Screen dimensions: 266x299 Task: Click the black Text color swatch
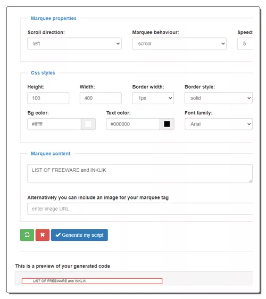click(x=167, y=124)
